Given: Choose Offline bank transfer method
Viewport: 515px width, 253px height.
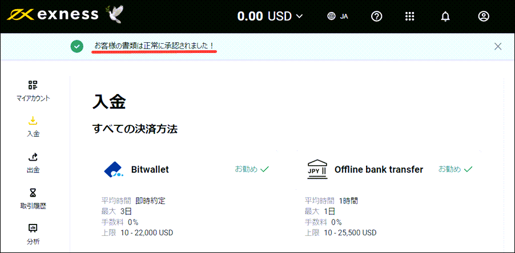Looking at the screenshot, I should pos(379,170).
